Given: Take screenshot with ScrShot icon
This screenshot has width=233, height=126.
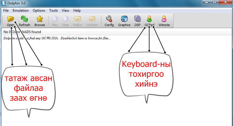Looking at the screenshot, I should [x=92, y=19].
